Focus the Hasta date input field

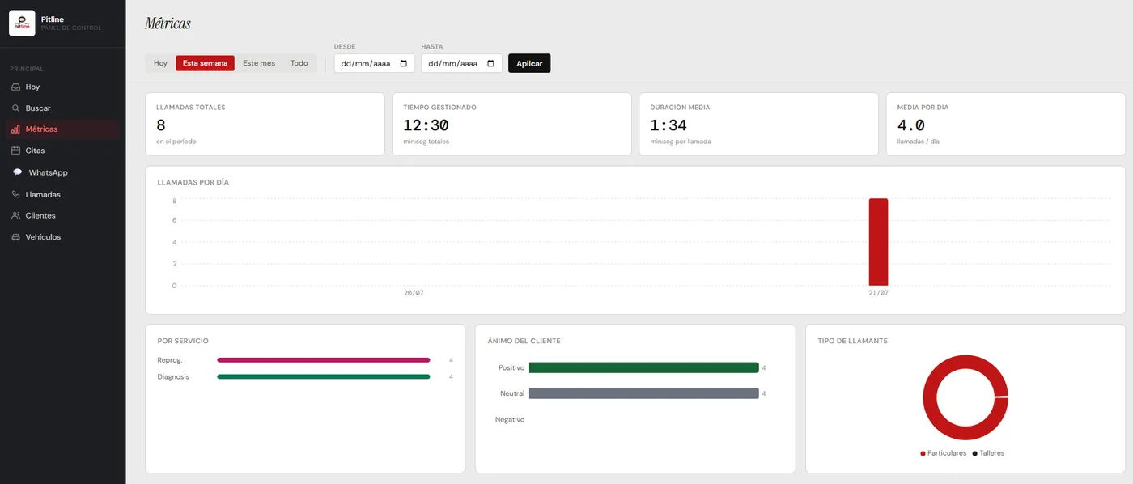[461, 63]
